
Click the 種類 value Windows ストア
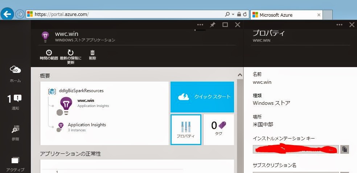[x=271, y=103]
